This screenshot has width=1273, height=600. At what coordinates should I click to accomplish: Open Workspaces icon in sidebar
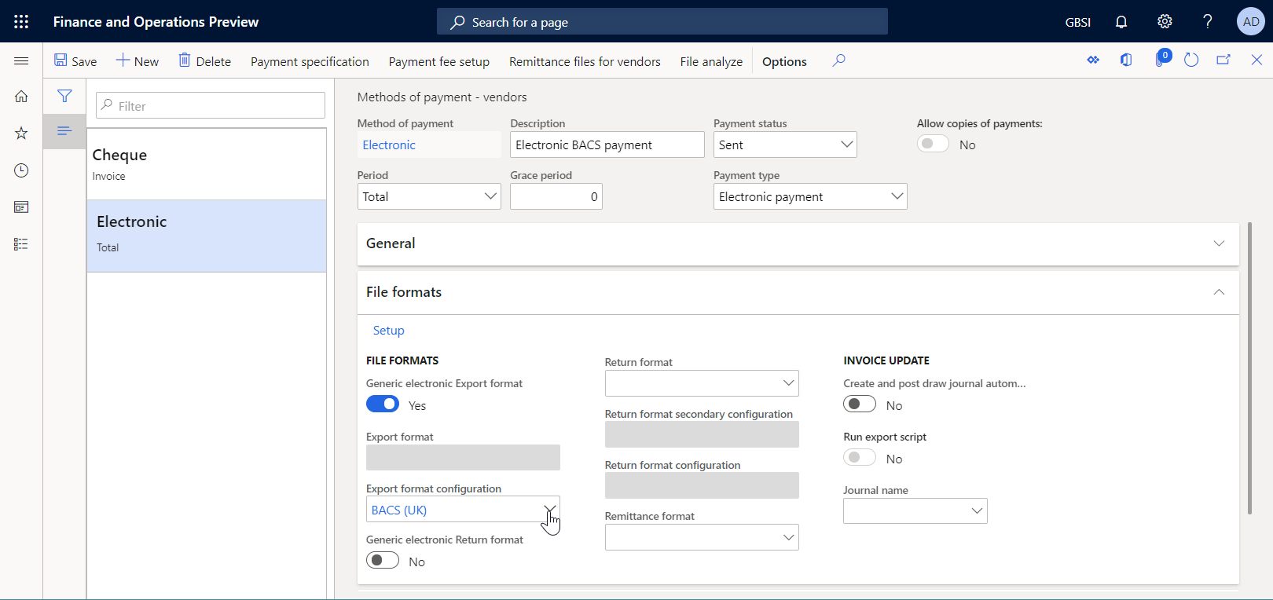tap(21, 207)
